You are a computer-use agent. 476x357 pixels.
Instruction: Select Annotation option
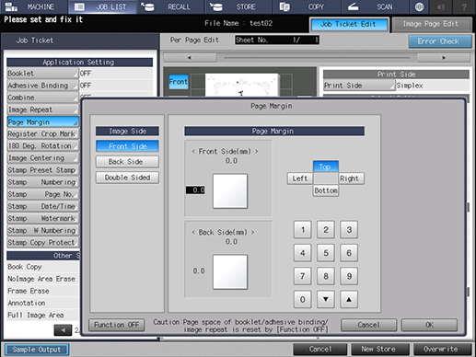[x=43, y=303]
